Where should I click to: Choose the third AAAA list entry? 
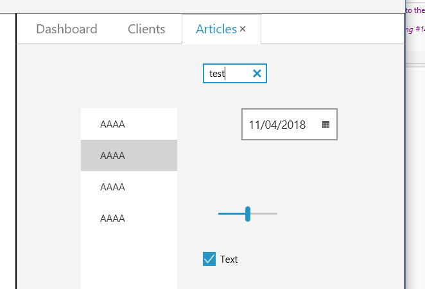129,187
